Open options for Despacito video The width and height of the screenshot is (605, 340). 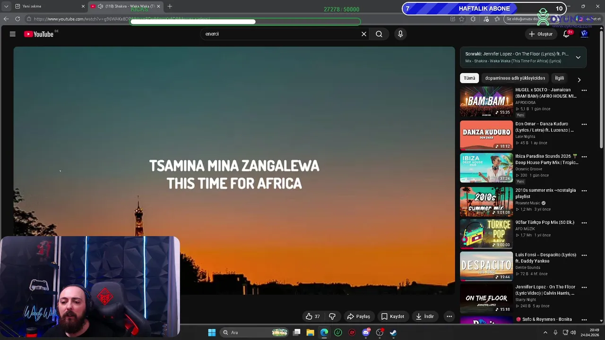(x=584, y=255)
